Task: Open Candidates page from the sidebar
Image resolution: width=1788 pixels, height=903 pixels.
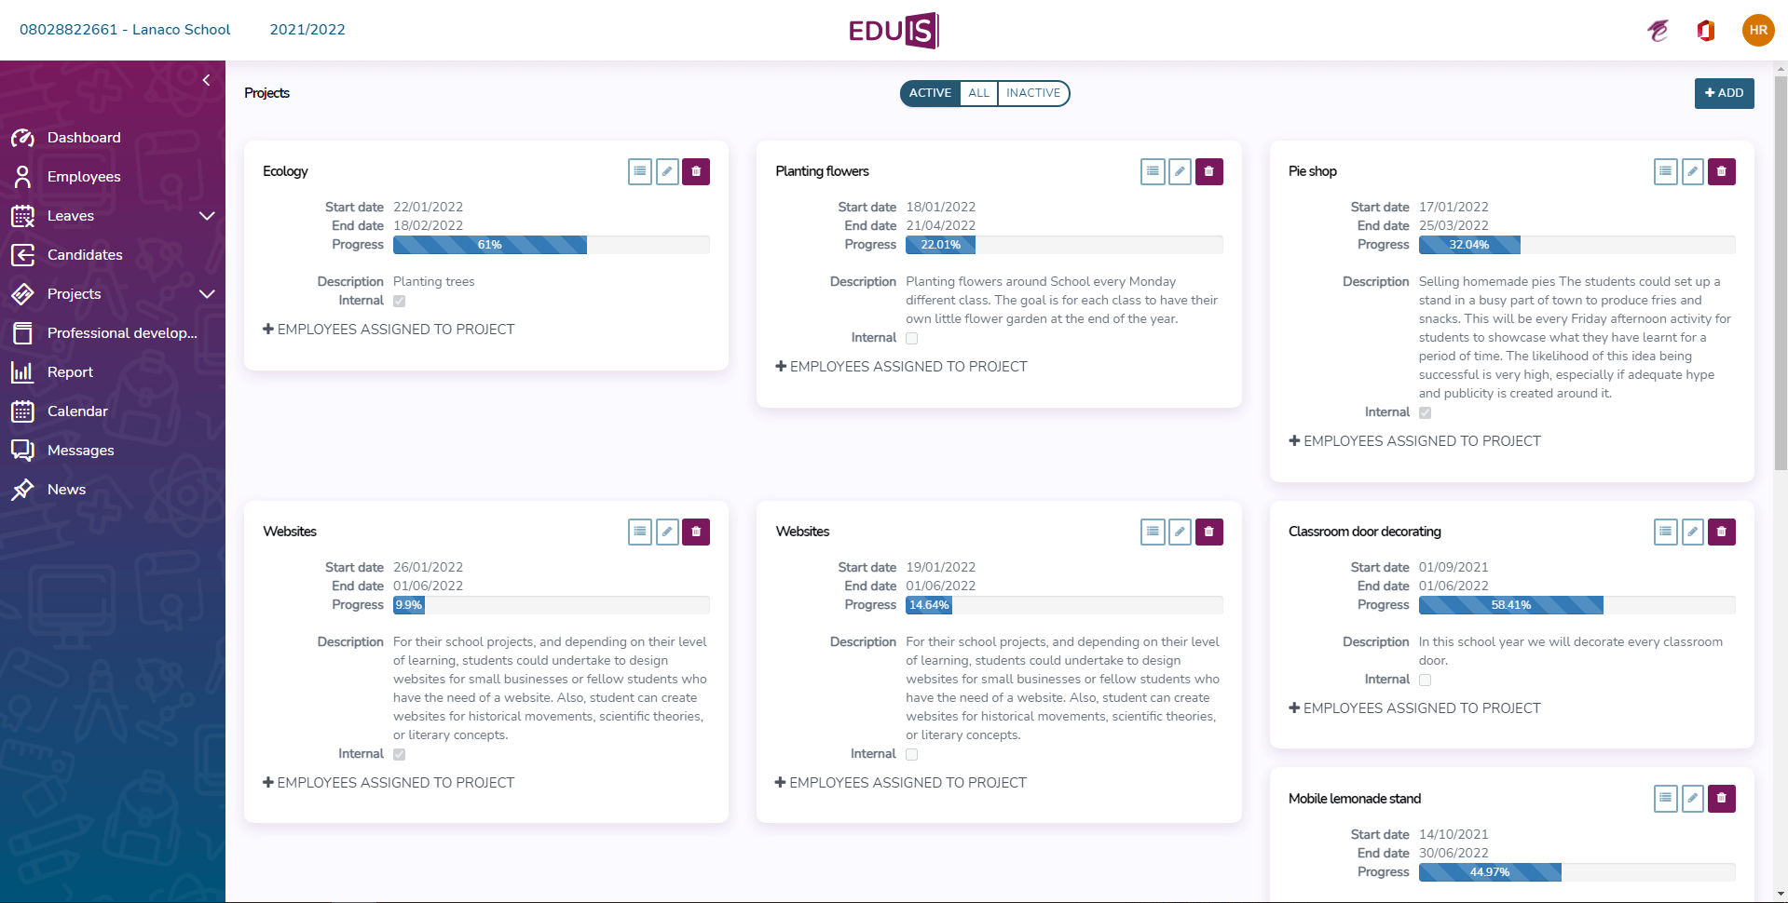Action: [85, 255]
